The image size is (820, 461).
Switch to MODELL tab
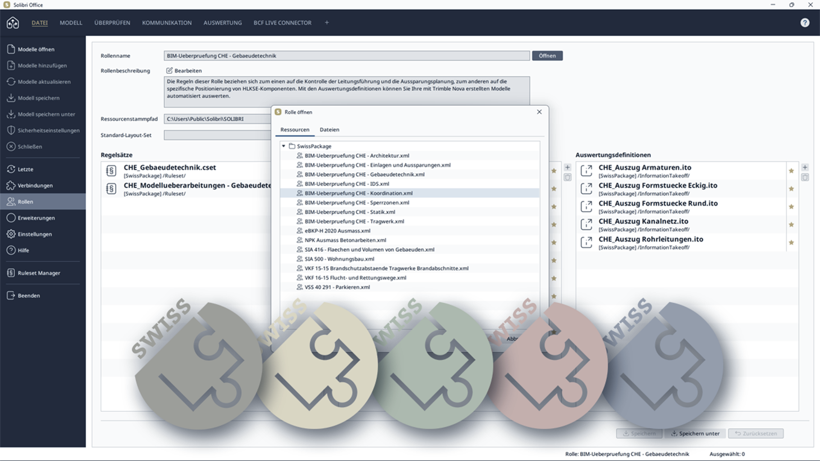tap(71, 23)
